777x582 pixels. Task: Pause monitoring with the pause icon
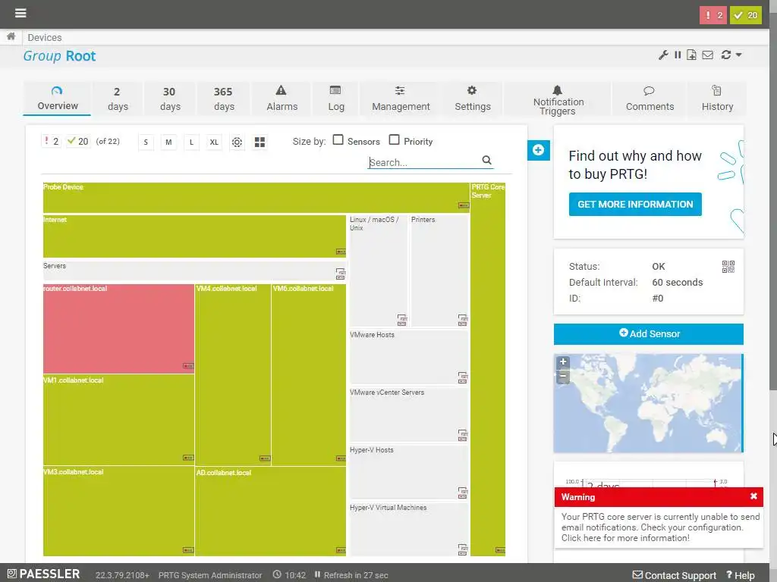(678, 55)
